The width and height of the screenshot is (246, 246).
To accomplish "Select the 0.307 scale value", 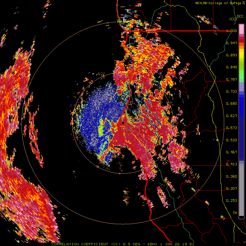I will pyautogui.click(x=232, y=189).
